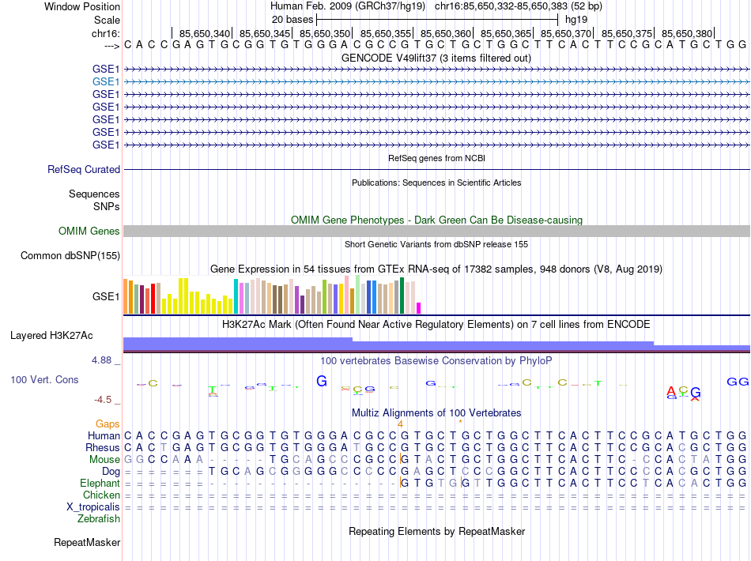
Task: Click the GSE1 label beside expression bars
Action: pyautogui.click(x=106, y=297)
